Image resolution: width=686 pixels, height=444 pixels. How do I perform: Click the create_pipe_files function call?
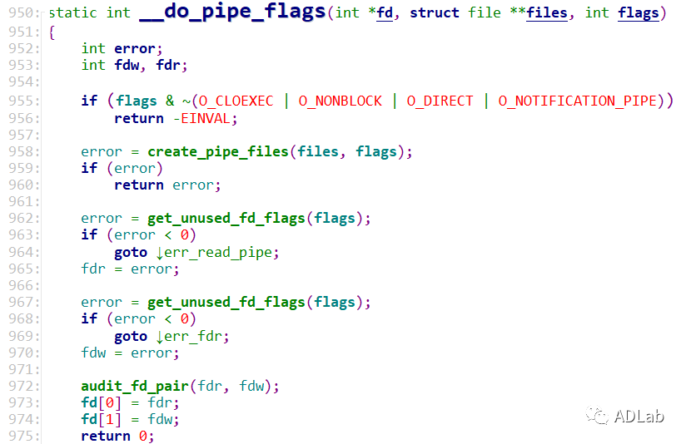click(218, 151)
